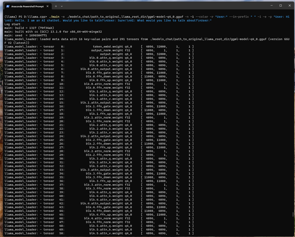Click 'blk.0.attn_k.weight' tensor row
Viewport: 295px width, 237px height.
(x=99, y=62)
